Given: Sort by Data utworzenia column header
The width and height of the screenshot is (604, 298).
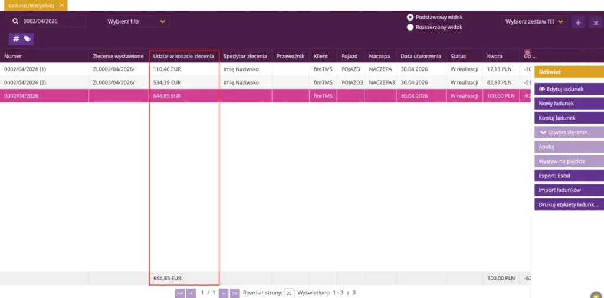Looking at the screenshot, I should point(421,56).
